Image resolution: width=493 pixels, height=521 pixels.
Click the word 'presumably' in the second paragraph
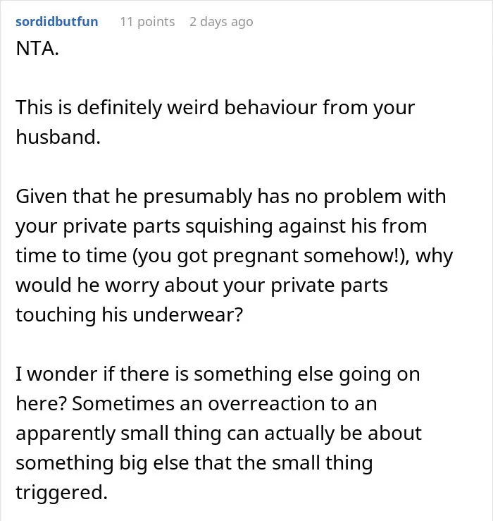198,197
